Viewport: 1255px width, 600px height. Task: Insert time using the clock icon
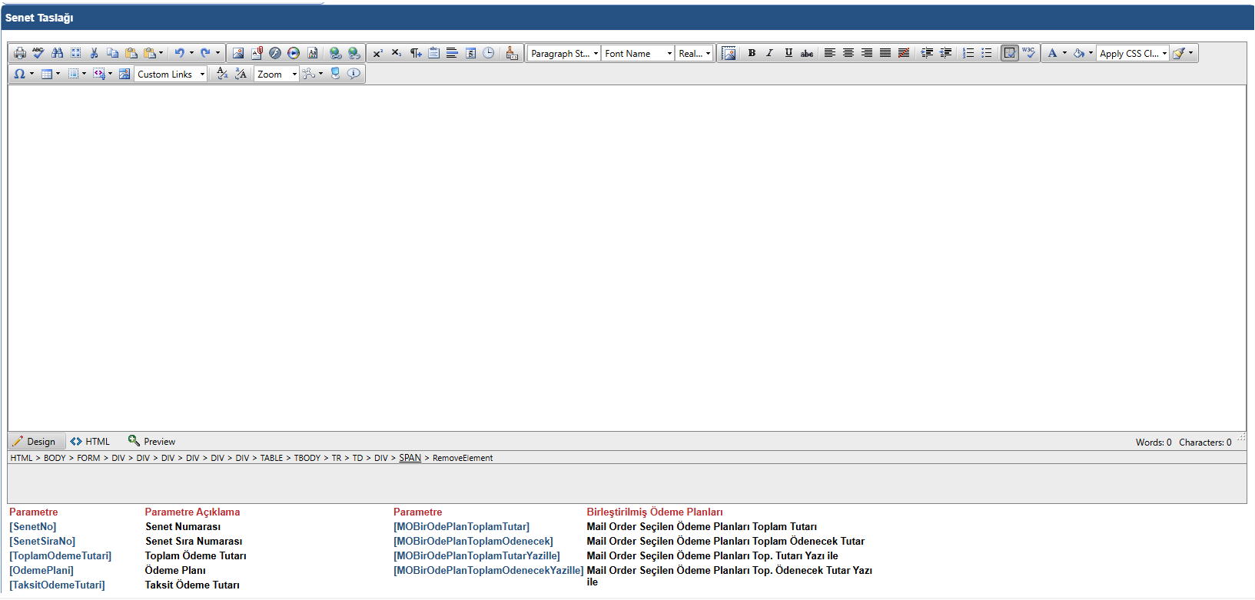click(488, 53)
